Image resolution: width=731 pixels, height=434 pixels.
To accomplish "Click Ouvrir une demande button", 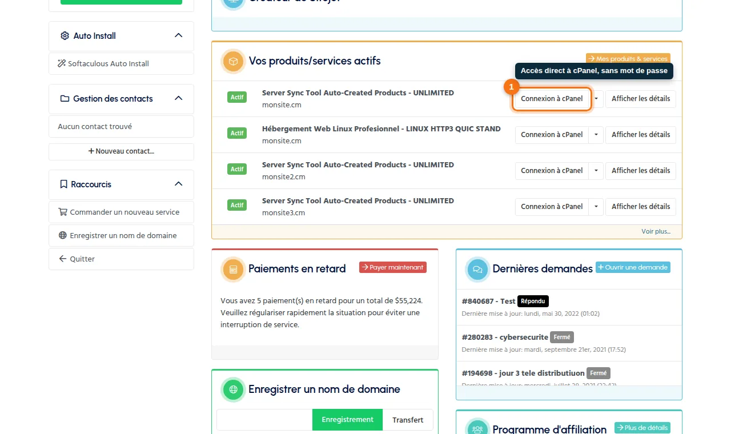I will coord(633,267).
